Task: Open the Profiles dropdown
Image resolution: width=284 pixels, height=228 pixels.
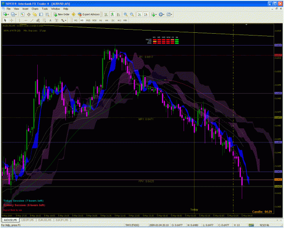Action: (14, 14)
